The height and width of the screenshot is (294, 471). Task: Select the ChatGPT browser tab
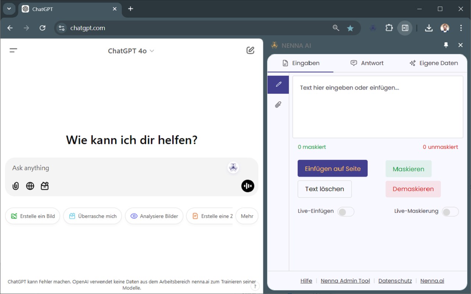pos(70,9)
